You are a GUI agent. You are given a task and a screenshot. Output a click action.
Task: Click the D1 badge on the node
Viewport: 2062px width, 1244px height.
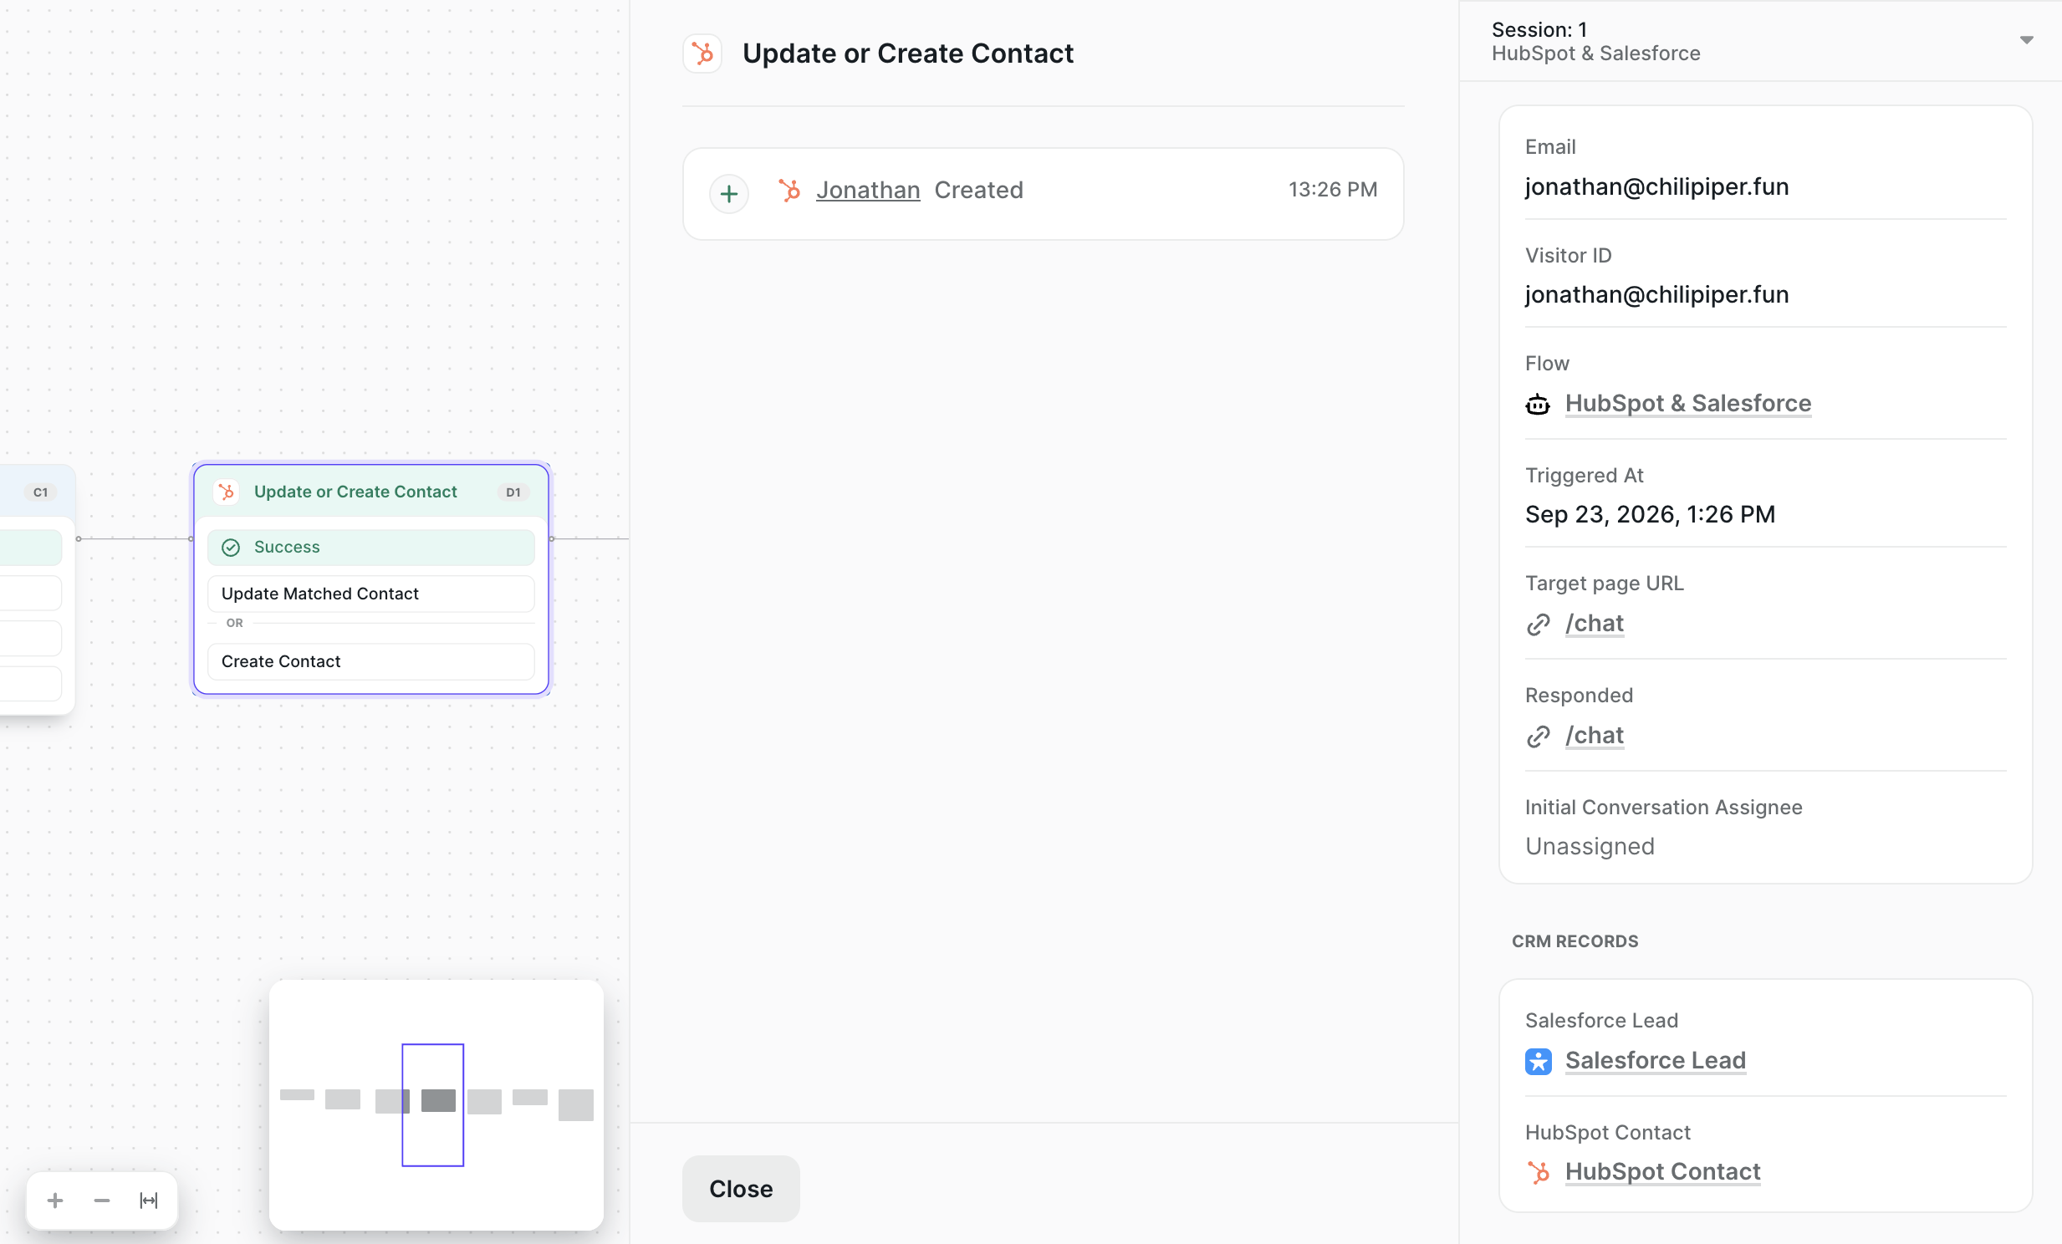[x=513, y=492]
